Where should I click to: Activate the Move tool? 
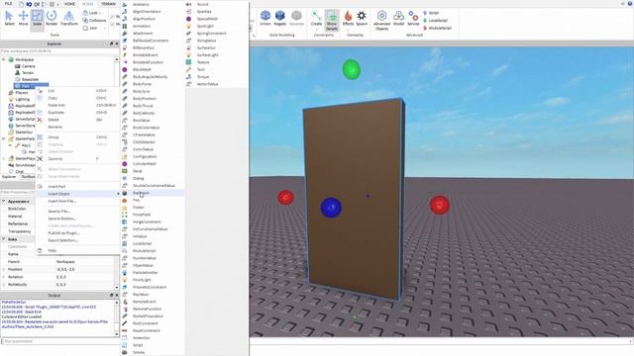pyautogui.click(x=23, y=18)
